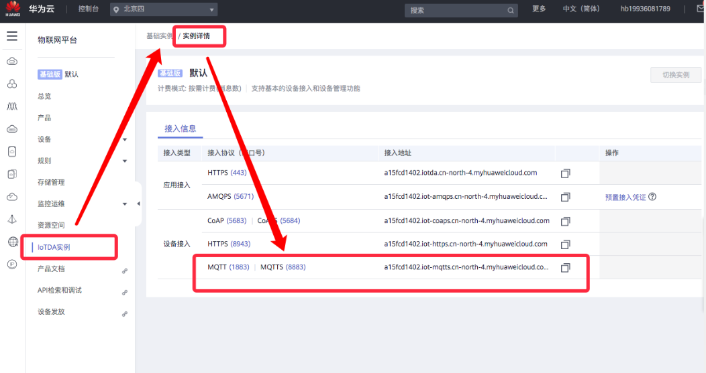Image resolution: width=706 pixels, height=373 pixels.
Task: Select the iot-coaps access address text
Action: (467, 221)
